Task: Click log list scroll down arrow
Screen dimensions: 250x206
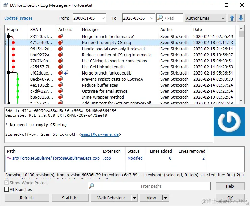Action: click(241, 101)
